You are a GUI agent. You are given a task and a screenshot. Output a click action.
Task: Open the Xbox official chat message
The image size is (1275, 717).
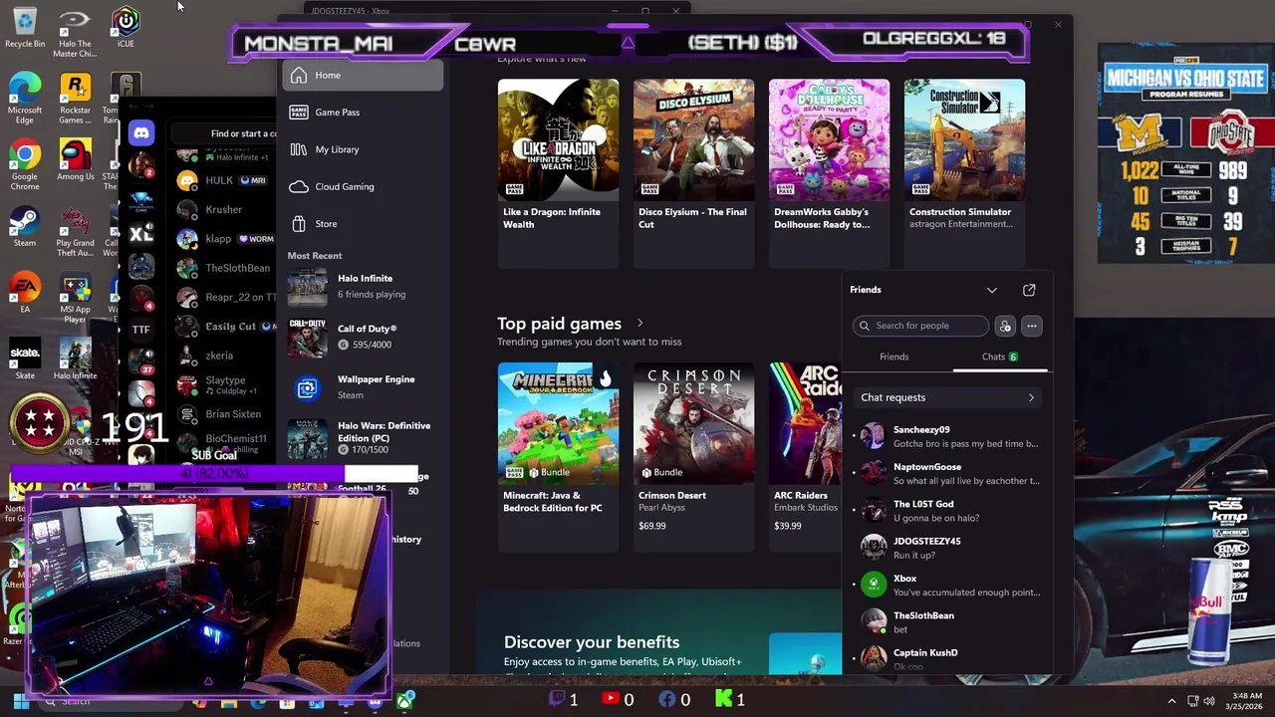pyautogui.click(x=946, y=585)
